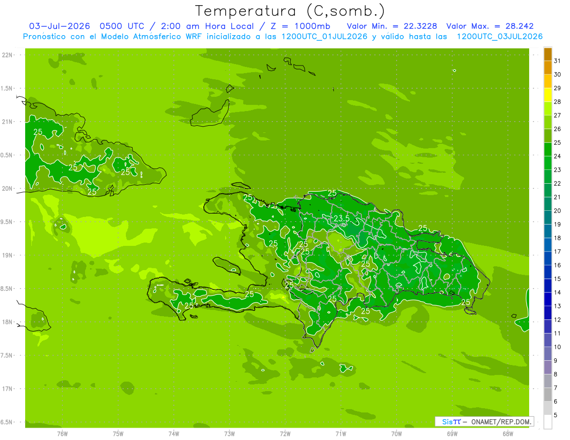The image size is (570, 440).
Task: Click the legend number '28'
Action: click(557, 102)
